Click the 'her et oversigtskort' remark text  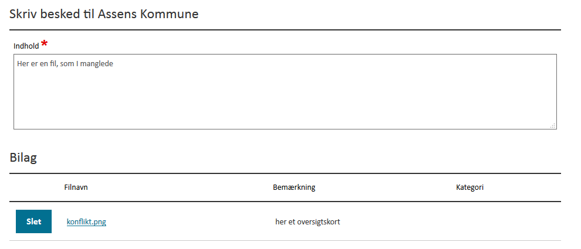coord(308,222)
